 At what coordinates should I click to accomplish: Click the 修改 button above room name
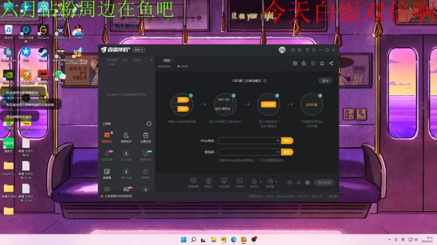click(x=167, y=60)
